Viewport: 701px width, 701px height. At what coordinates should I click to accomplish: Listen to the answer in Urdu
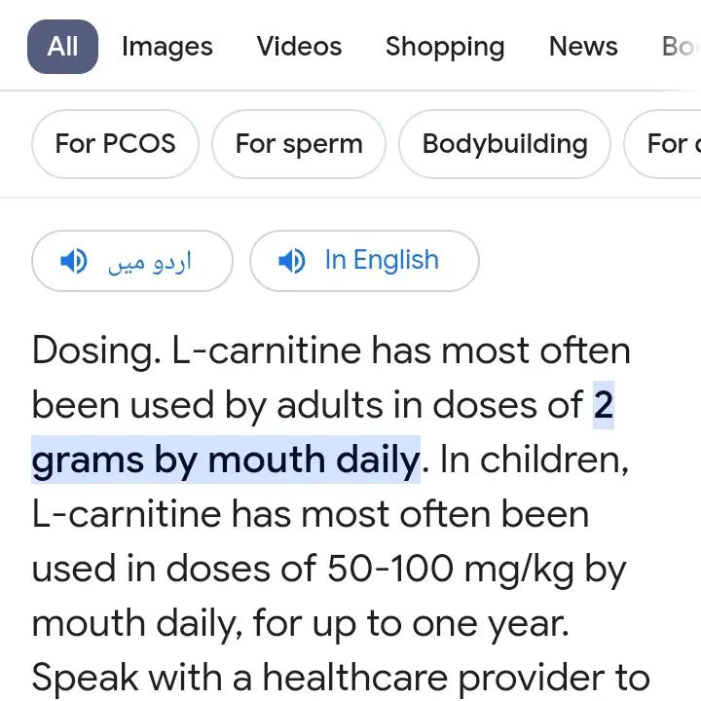pyautogui.click(x=132, y=261)
